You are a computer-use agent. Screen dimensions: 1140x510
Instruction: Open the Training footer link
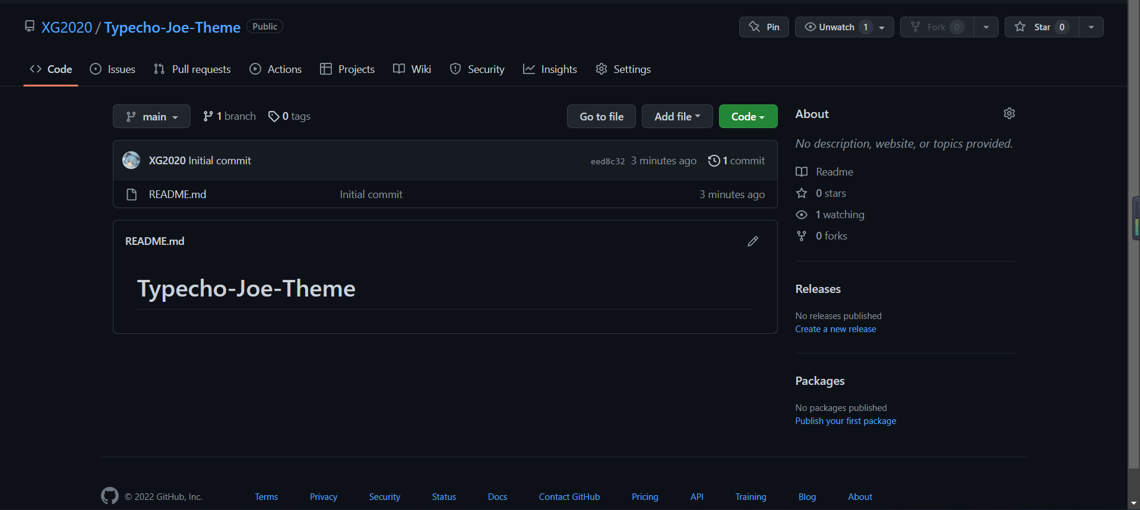(751, 497)
